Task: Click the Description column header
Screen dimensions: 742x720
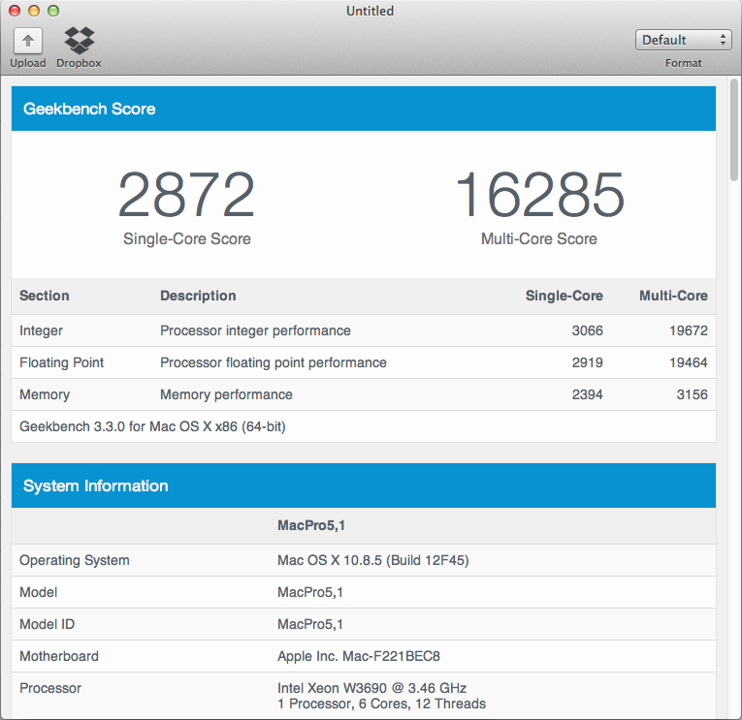Action: point(198,296)
